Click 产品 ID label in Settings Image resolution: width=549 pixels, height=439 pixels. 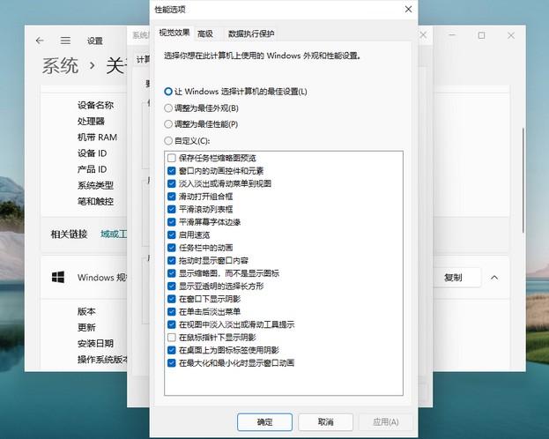click(92, 169)
